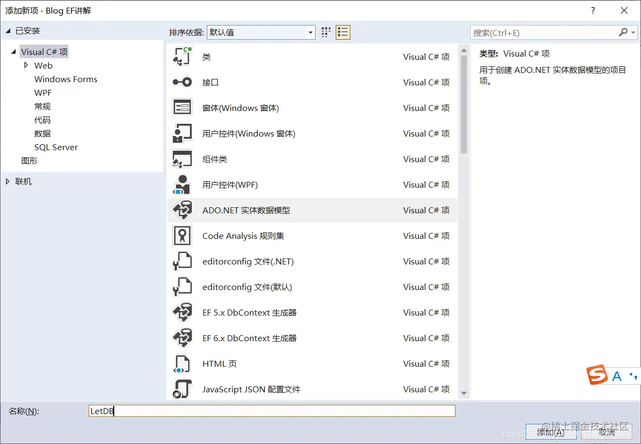Click the Sogou input method S icon
Screen dimensions: 641x444
point(597,374)
